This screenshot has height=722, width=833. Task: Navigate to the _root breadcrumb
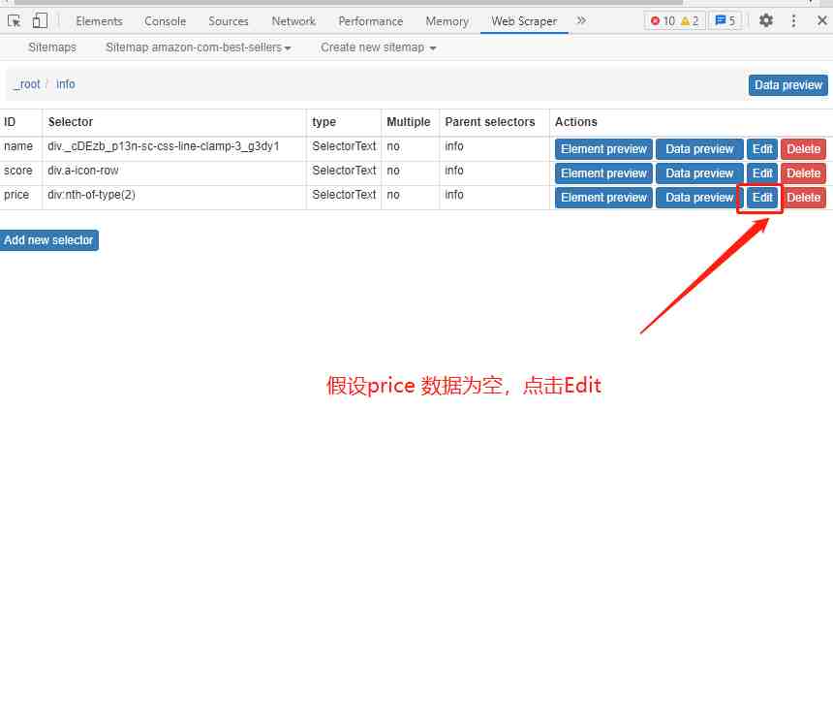point(27,84)
